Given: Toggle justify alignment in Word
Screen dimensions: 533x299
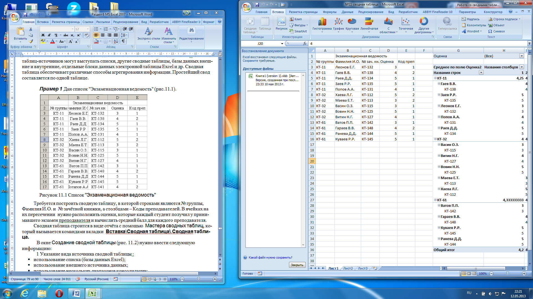Looking at the screenshot, I should (x=116, y=35).
